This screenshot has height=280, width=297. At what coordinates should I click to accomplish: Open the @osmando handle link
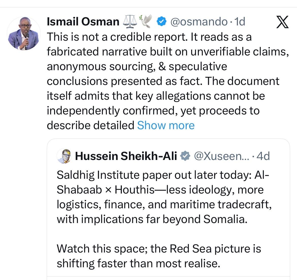click(199, 22)
